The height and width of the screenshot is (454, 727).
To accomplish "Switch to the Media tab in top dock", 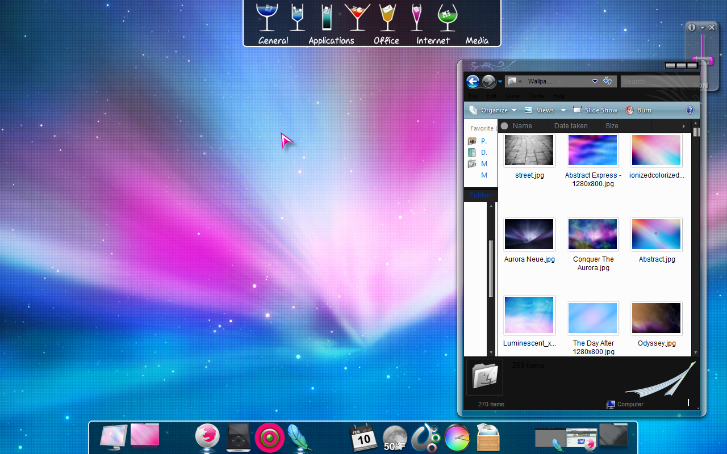I will pos(477,40).
